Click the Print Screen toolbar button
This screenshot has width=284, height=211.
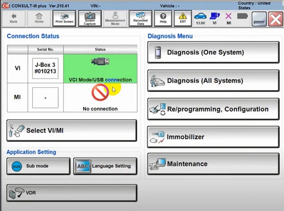click(64, 19)
